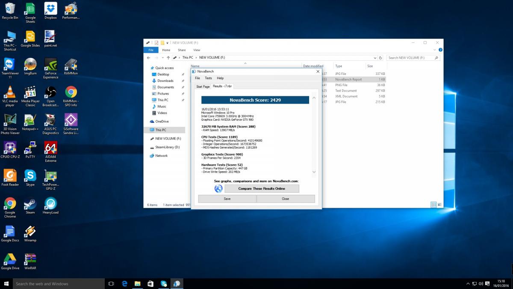Open Notepad++ from the desktop

pyautogui.click(x=30, y=123)
